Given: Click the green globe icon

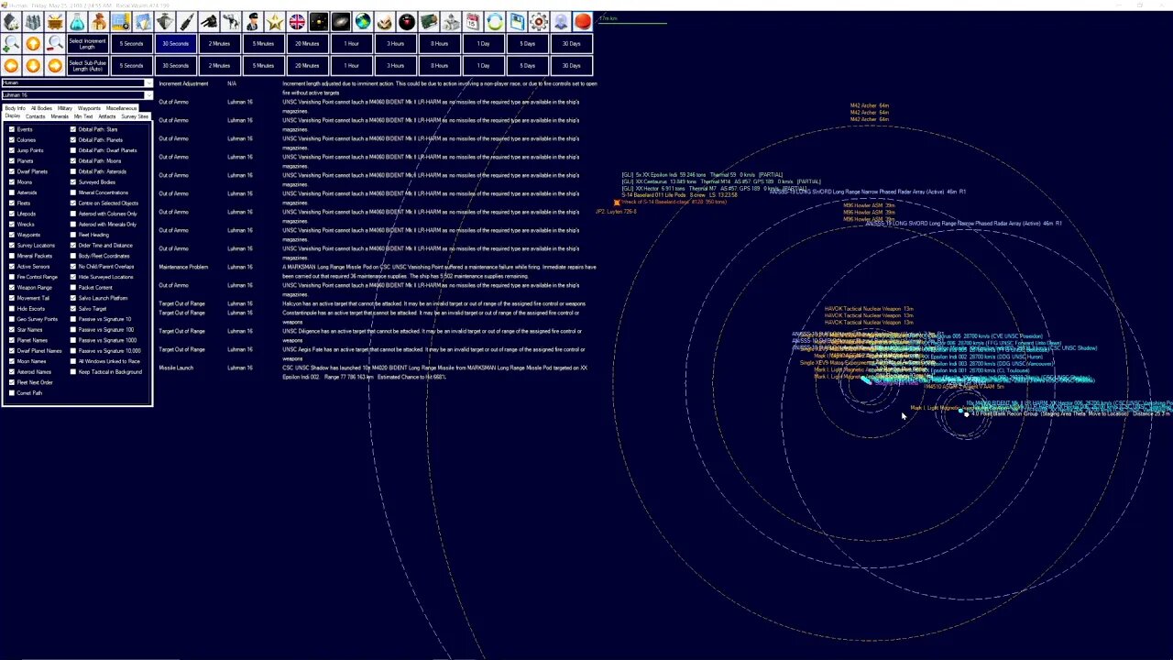Looking at the screenshot, I should [363, 21].
